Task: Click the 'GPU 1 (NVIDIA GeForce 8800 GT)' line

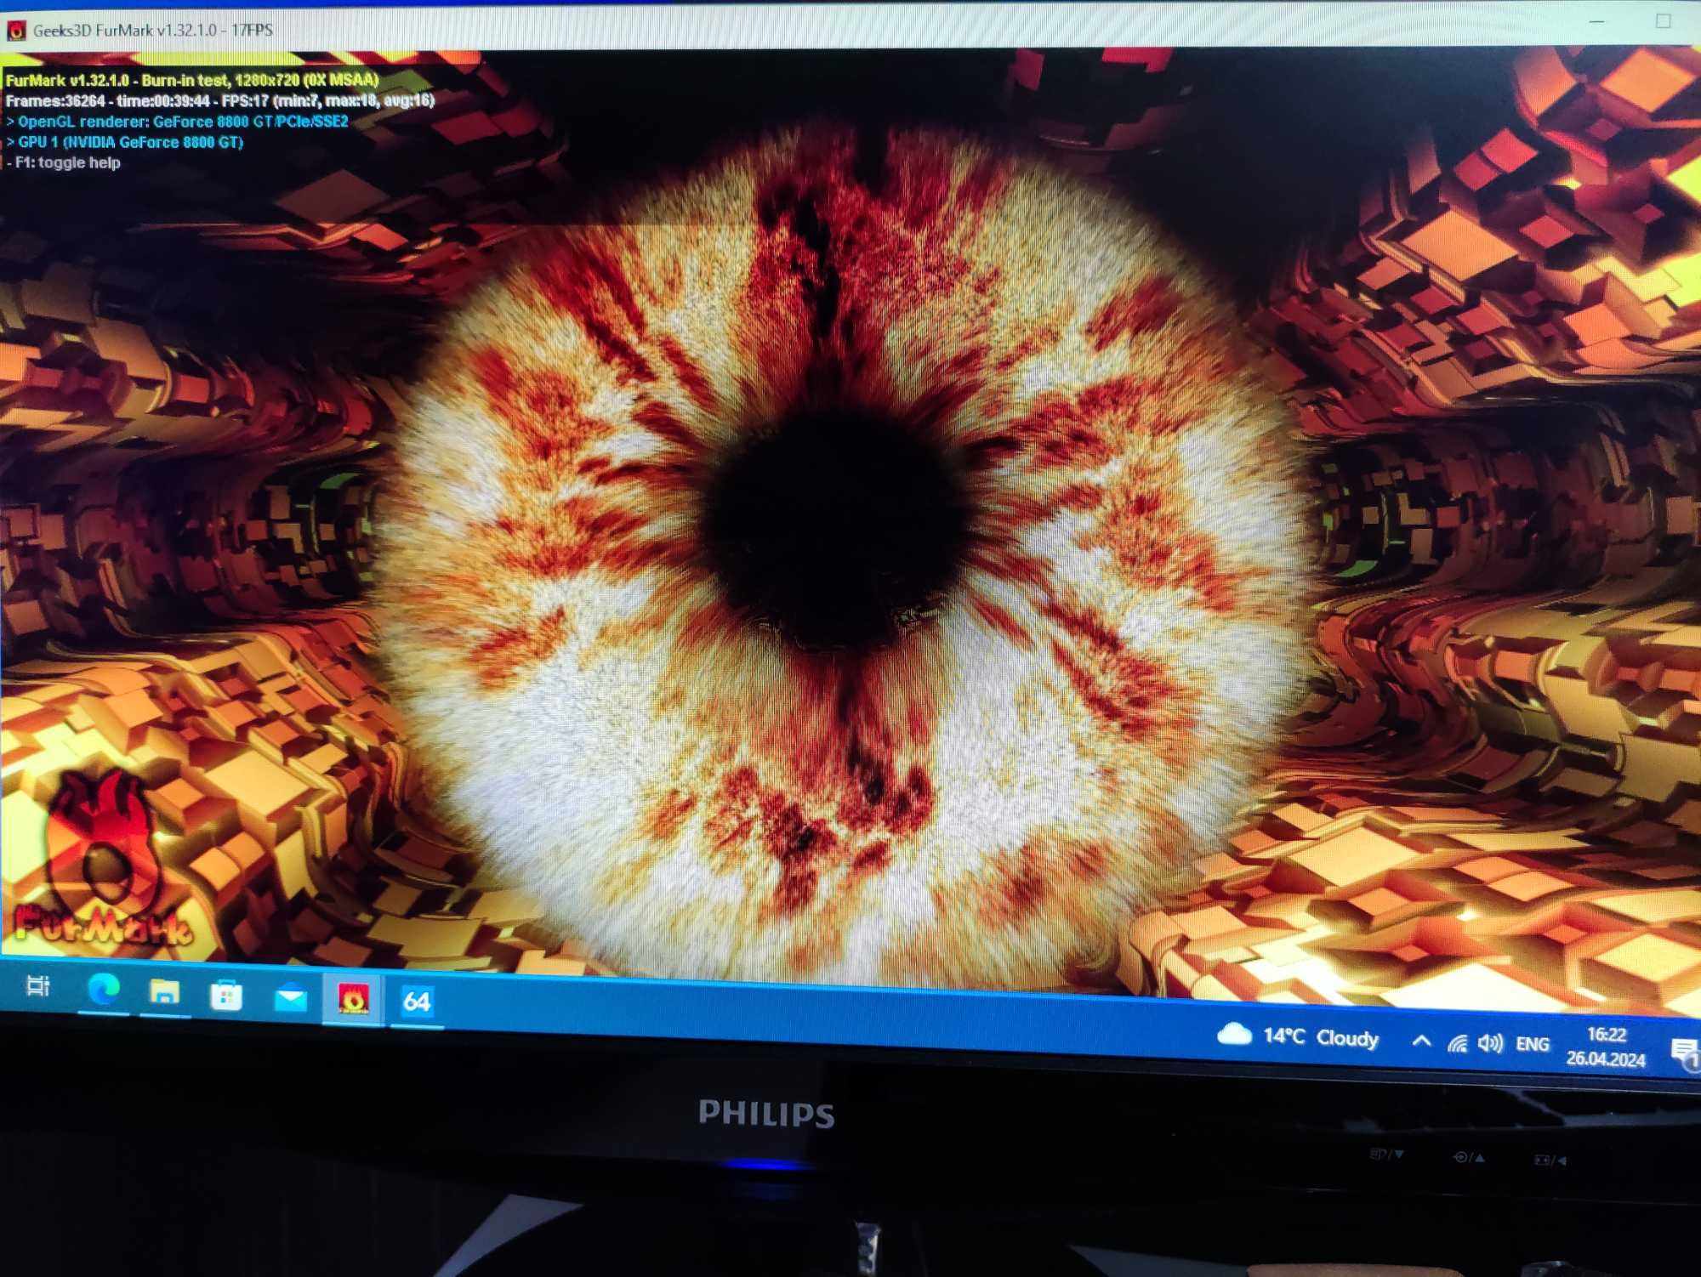Action: pyautogui.click(x=125, y=142)
